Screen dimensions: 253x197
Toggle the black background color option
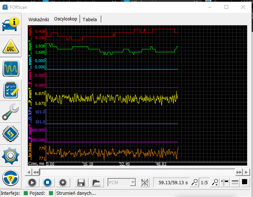pyautogui.click(x=245, y=183)
